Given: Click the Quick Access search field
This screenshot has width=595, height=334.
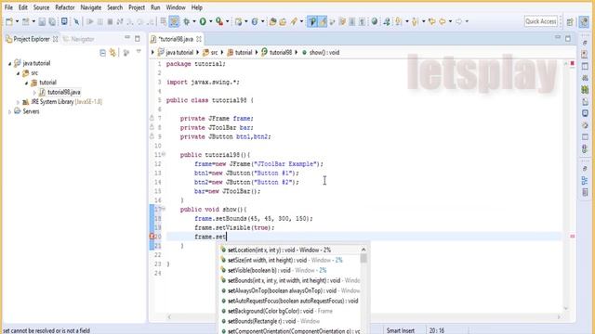Looking at the screenshot, I should click(x=541, y=21).
